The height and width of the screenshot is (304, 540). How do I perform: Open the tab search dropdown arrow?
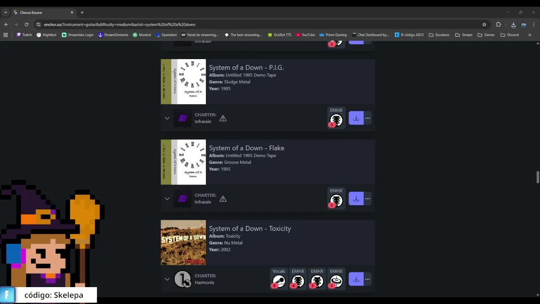(x=5, y=13)
